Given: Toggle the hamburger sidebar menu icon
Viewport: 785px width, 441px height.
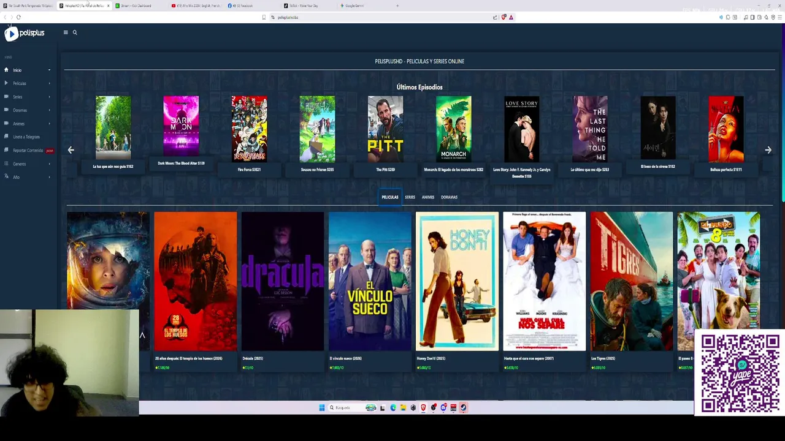Looking at the screenshot, I should point(66,32).
